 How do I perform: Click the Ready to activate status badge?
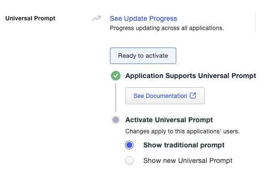(143, 56)
